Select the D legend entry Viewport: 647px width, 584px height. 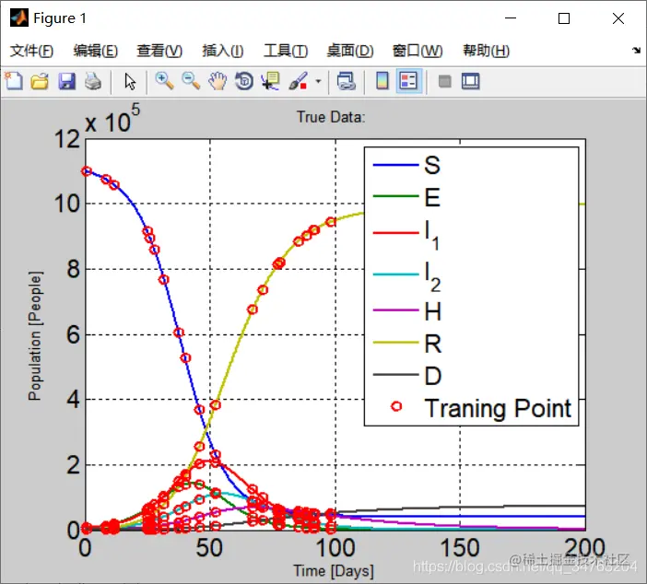pyautogui.click(x=406, y=375)
